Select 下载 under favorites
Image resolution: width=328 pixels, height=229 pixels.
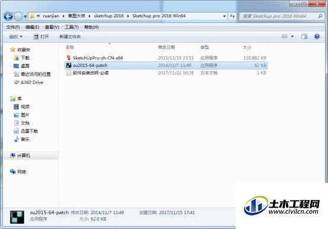[25, 58]
